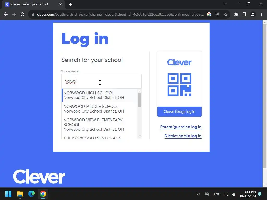Click the OneDrive cloud tray icon
This screenshot has width=267, height=200.
[x=207, y=194]
